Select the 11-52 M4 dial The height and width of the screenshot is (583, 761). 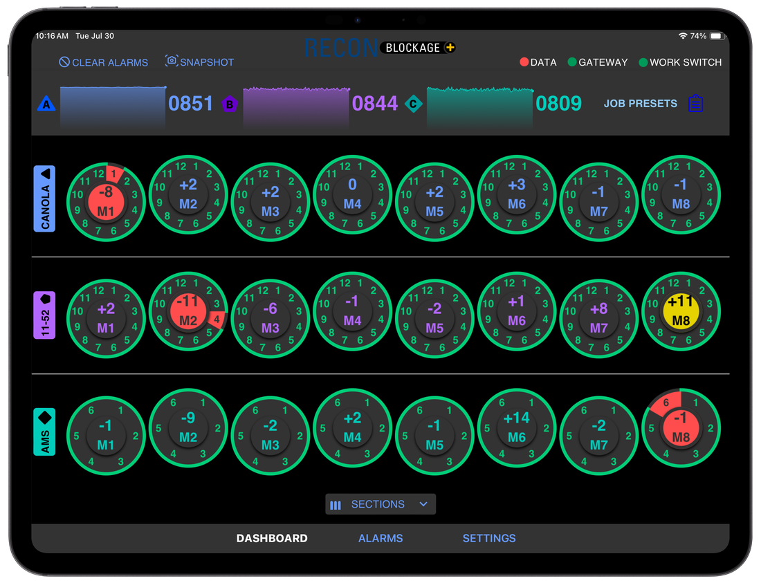coord(352,311)
